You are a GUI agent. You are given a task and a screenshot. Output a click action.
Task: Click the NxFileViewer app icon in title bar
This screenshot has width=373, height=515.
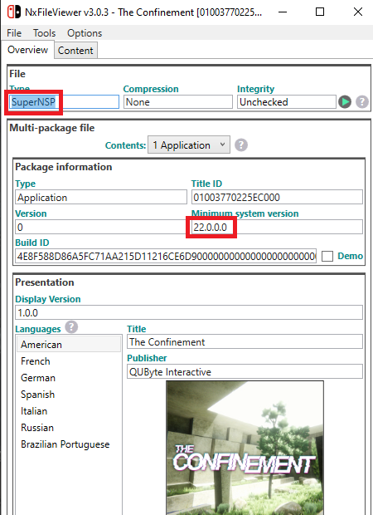(x=13, y=12)
